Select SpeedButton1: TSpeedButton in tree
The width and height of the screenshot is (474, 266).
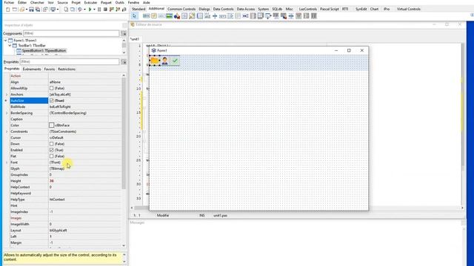pyautogui.click(x=44, y=51)
